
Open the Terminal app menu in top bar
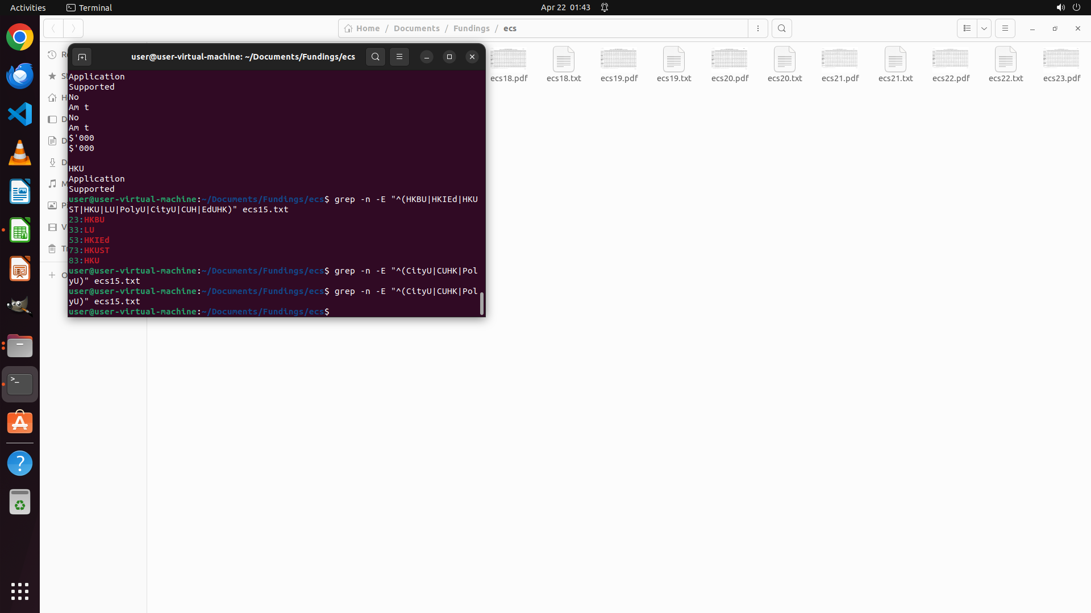(89, 7)
